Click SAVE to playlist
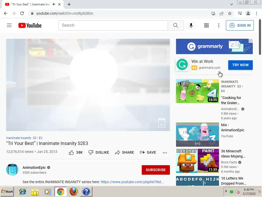Viewport: 262px width, 197px height. pos(148,152)
